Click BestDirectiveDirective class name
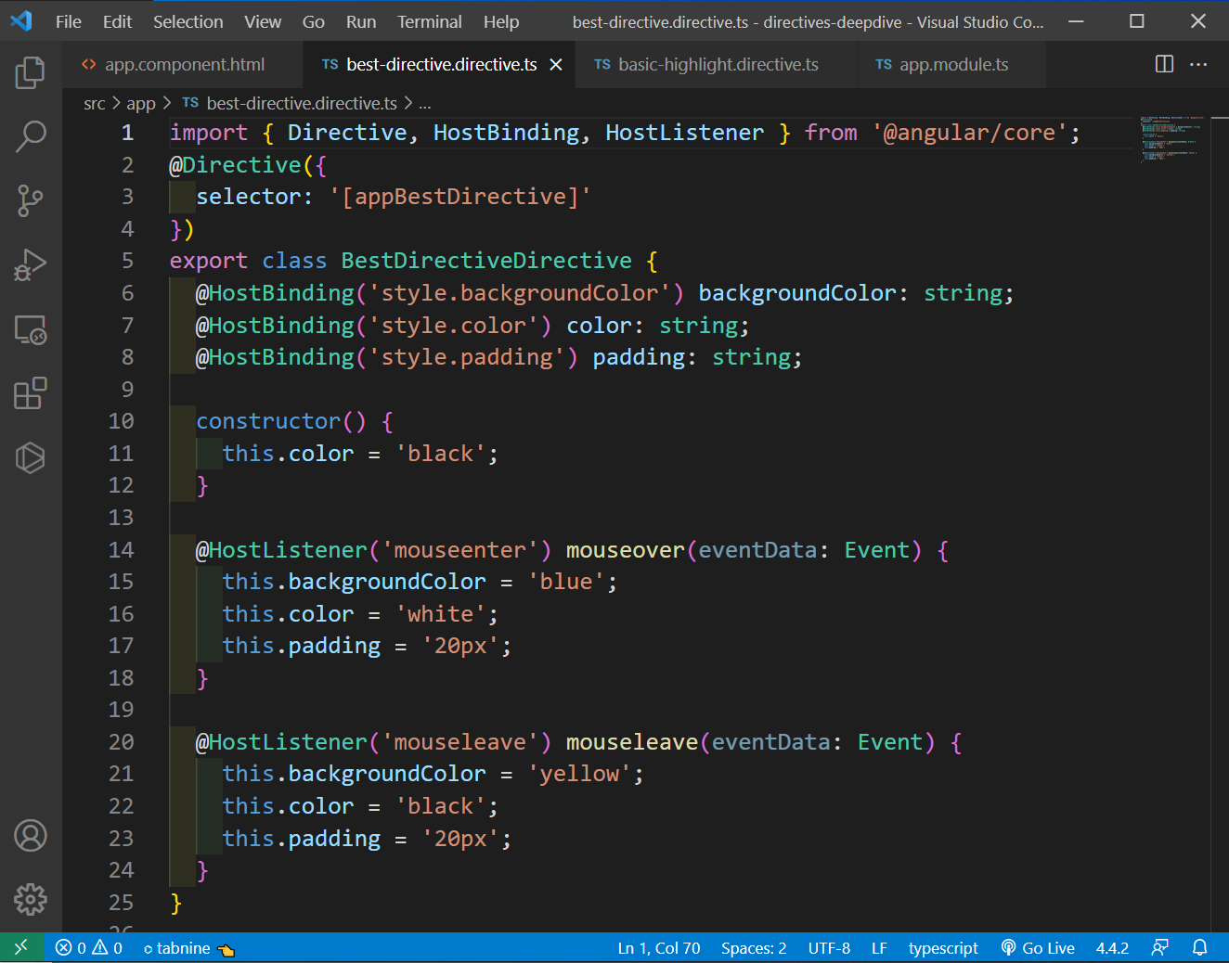Screen dimensions: 1229x963 tap(486, 261)
